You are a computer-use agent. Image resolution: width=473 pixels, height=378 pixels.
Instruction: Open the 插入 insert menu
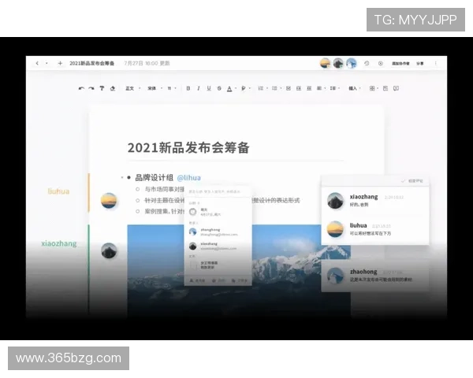(355, 88)
